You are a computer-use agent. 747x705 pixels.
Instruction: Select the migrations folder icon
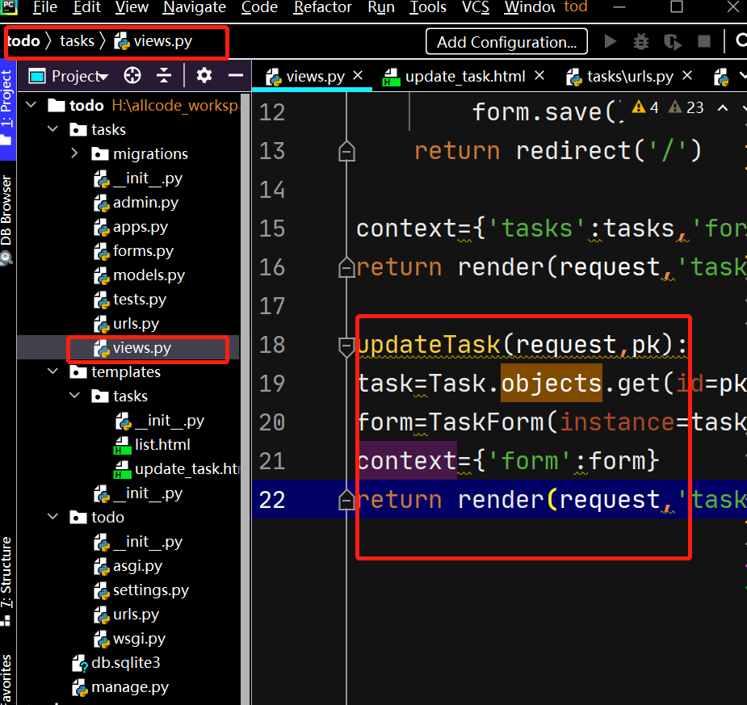click(99, 153)
